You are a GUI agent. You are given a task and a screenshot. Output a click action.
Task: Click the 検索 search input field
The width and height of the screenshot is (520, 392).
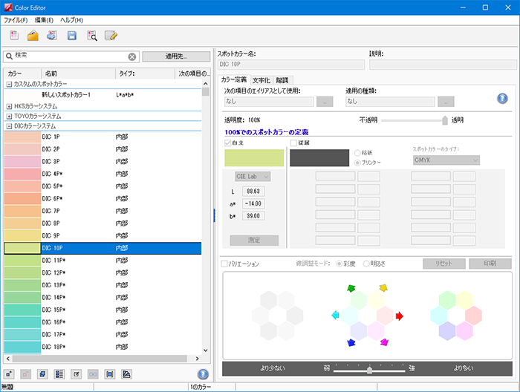71,56
